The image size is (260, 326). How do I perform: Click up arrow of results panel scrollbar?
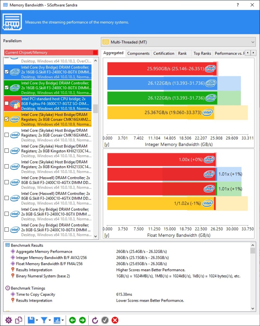pos(253,245)
